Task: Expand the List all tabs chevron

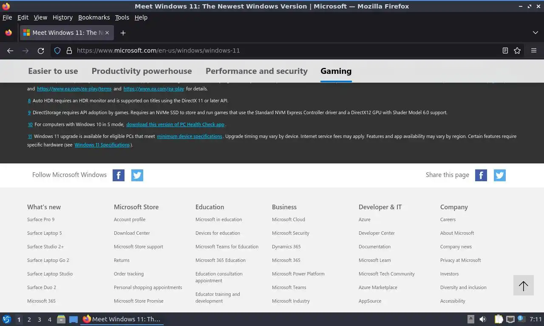Action: 535,33
